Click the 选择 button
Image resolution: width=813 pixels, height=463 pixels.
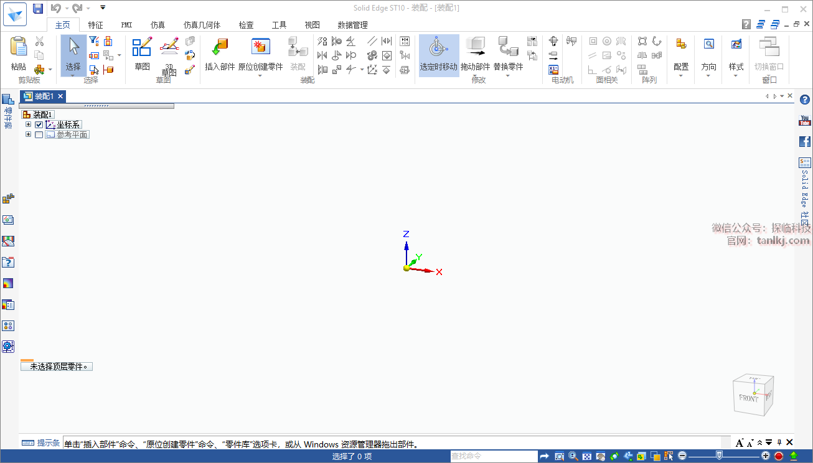point(73,55)
